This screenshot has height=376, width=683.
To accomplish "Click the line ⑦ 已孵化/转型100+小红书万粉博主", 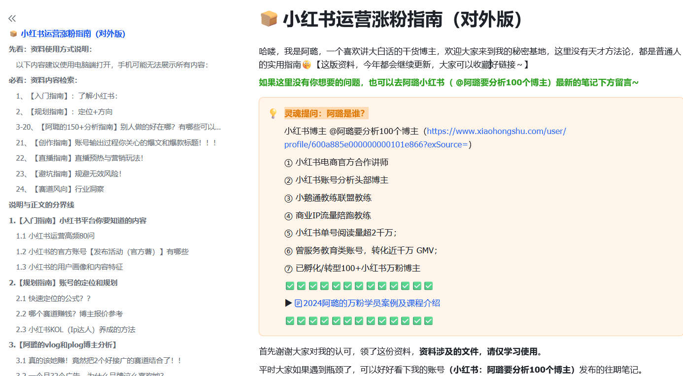I will [352, 269].
